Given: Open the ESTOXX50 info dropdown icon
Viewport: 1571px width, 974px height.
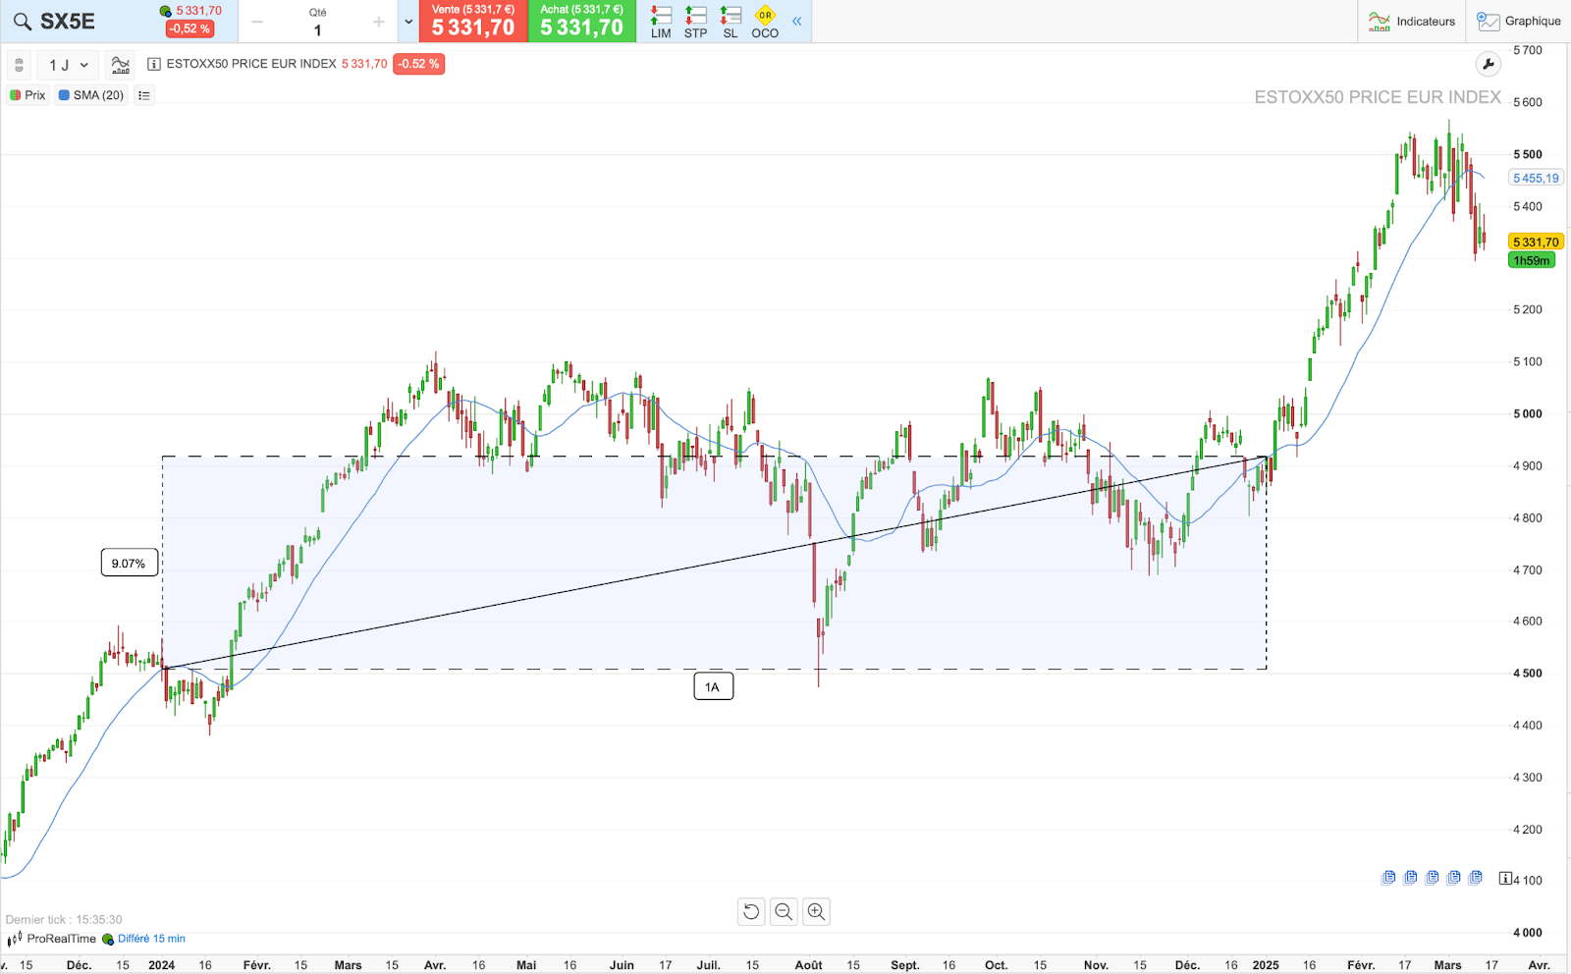Looking at the screenshot, I should point(153,64).
